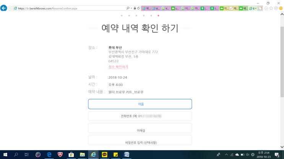Go back with the browser back arrow
This screenshot has width=284, height=159.
click(3, 8)
